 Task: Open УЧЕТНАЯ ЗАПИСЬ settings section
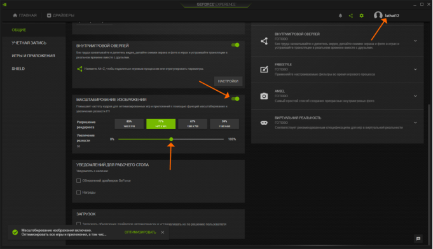coord(29,43)
